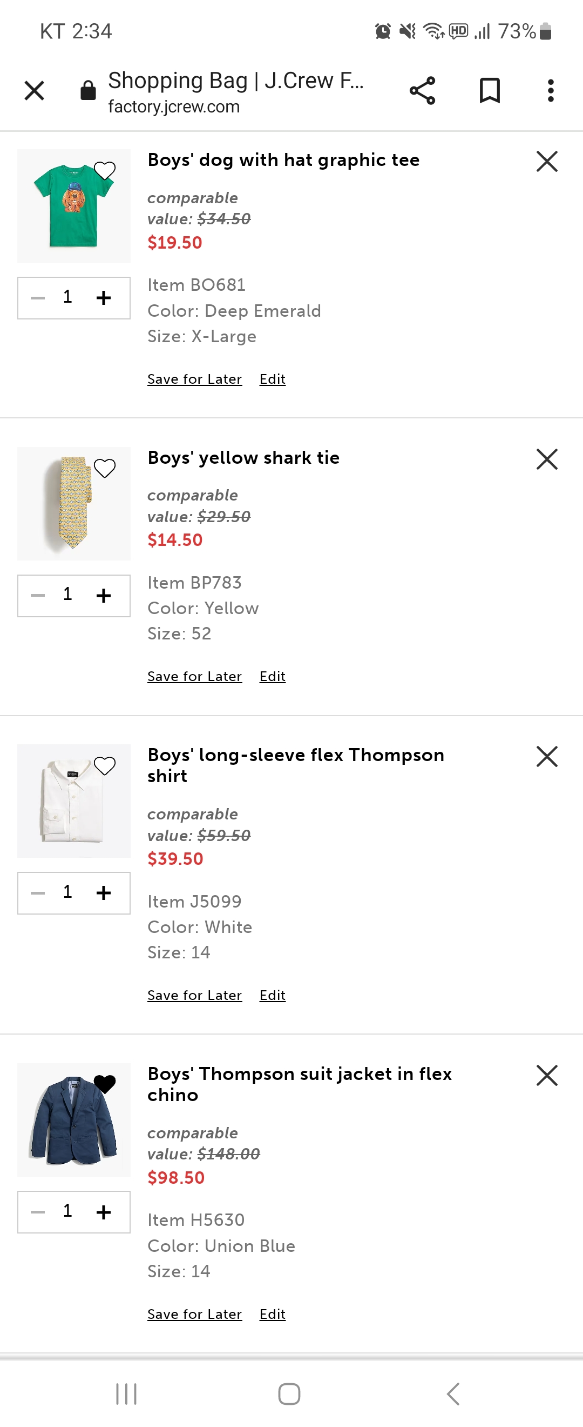Toggle the heart on yellow shark tie
Screen dimensions: 583x1427
[105, 468]
